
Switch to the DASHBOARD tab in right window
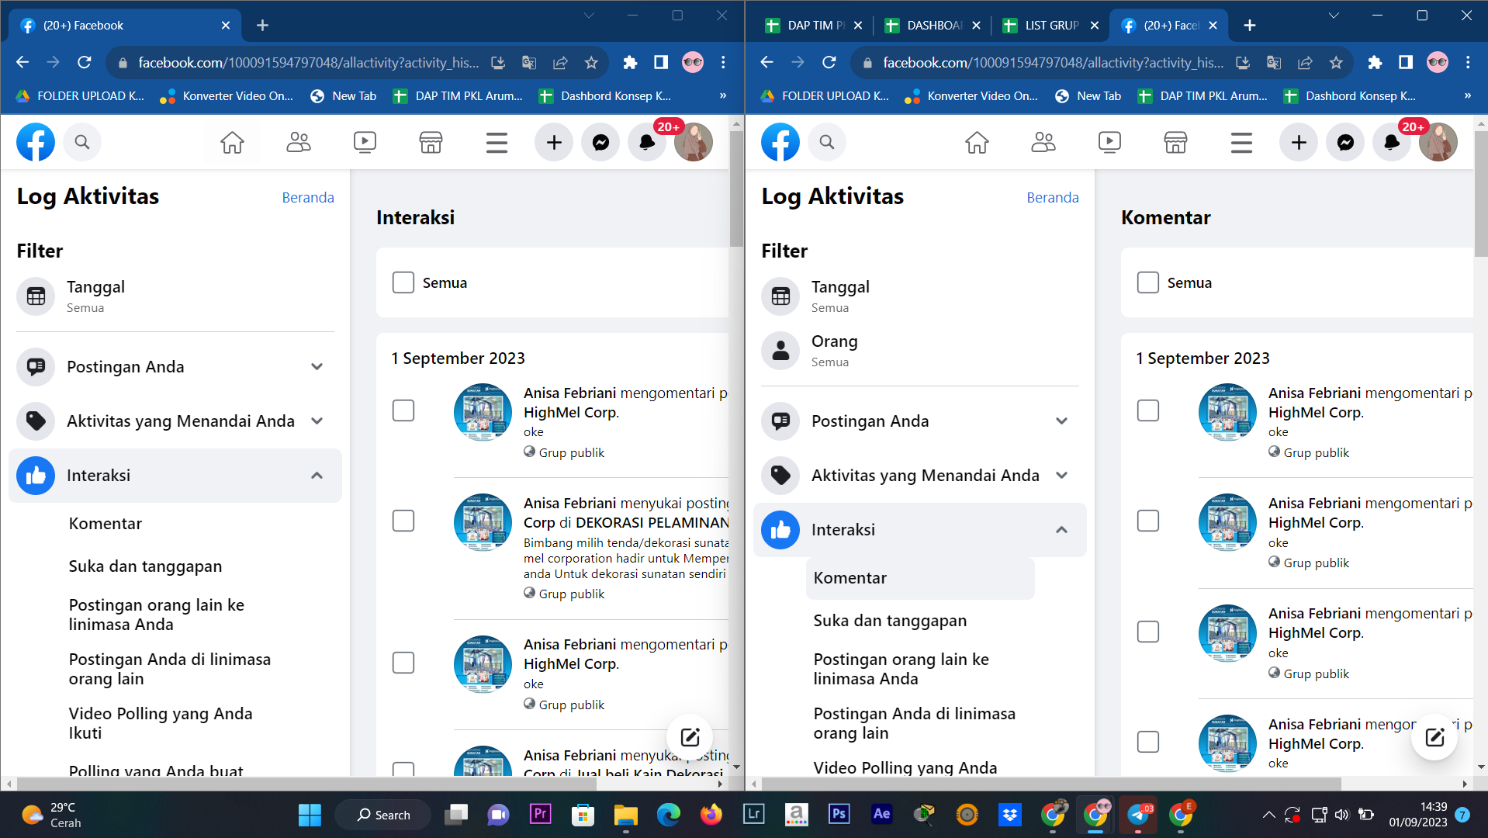(x=933, y=26)
